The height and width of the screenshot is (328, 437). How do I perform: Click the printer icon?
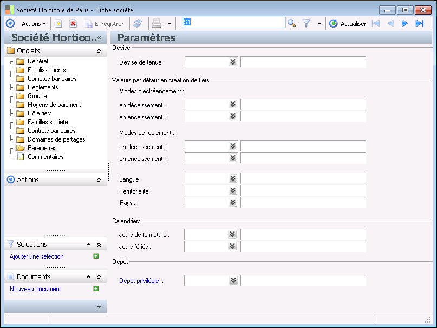(x=156, y=23)
